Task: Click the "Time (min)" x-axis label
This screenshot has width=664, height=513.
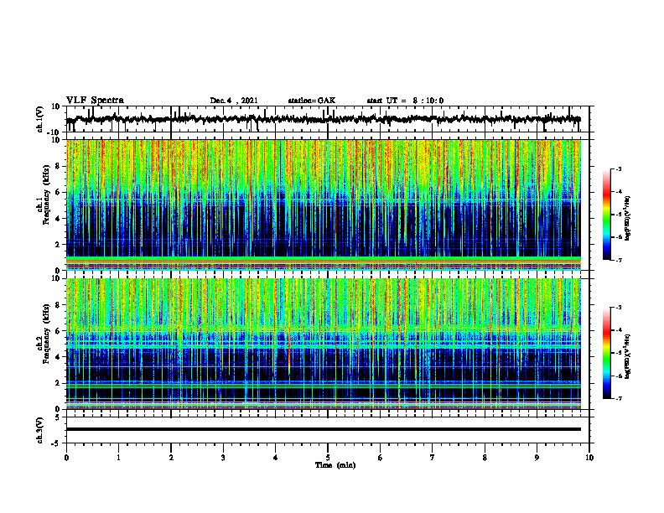Action: coord(335,465)
